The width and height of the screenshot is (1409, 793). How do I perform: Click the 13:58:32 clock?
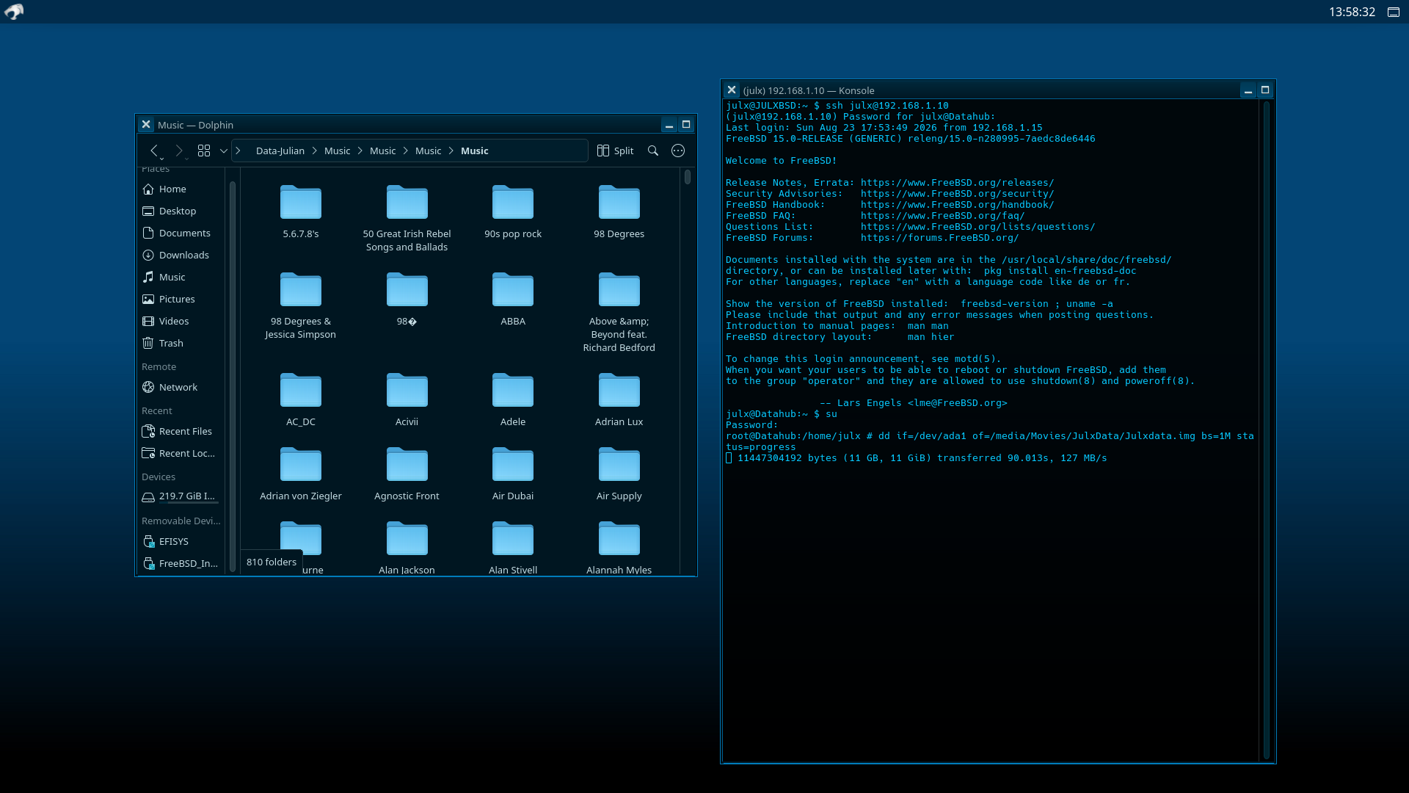tap(1352, 12)
